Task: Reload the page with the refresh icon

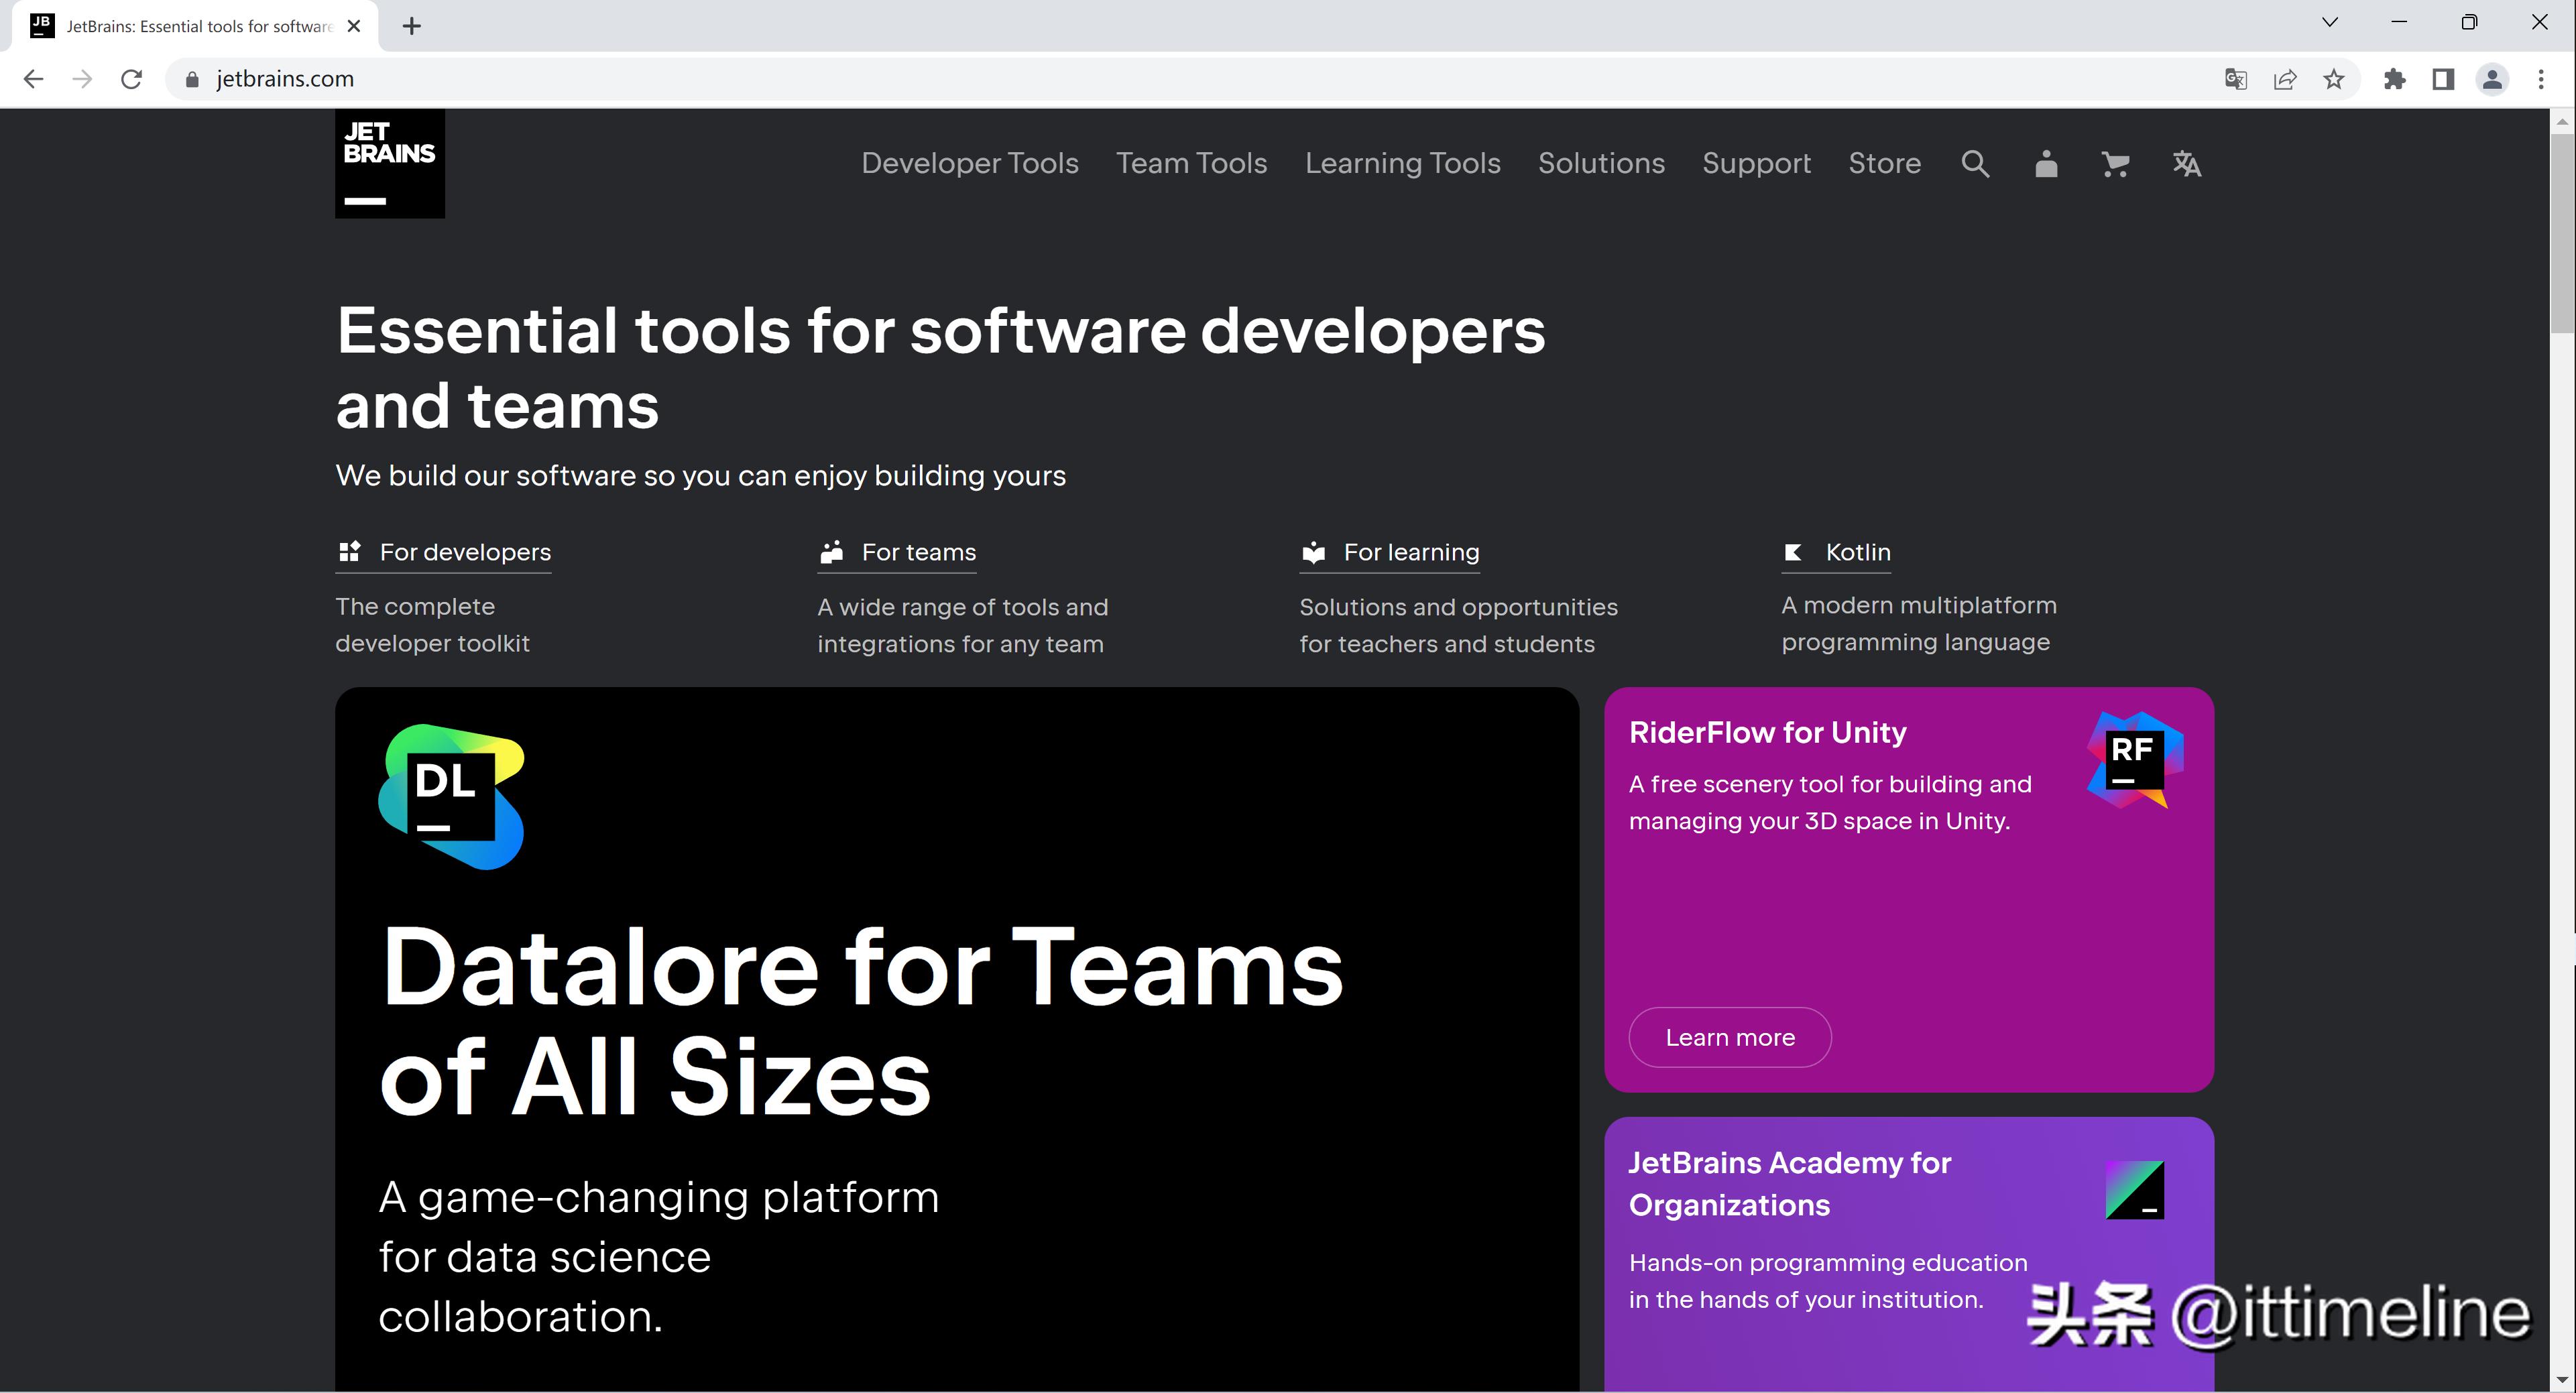Action: coord(131,79)
